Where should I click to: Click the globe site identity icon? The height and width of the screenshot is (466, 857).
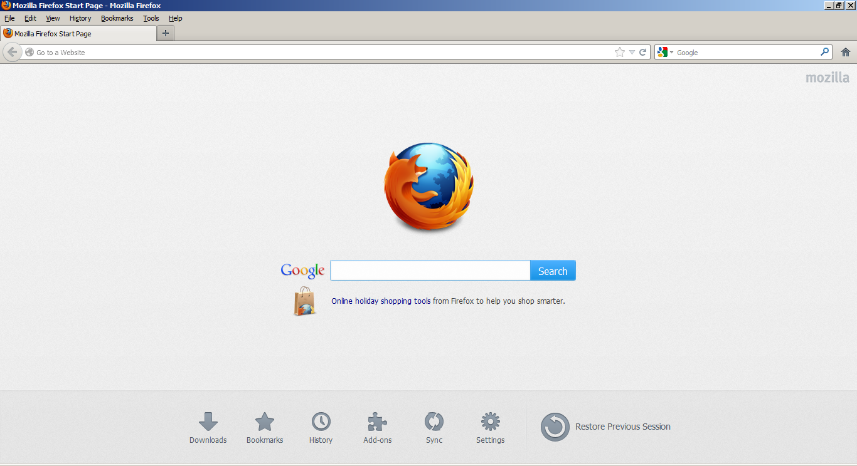pyautogui.click(x=29, y=52)
